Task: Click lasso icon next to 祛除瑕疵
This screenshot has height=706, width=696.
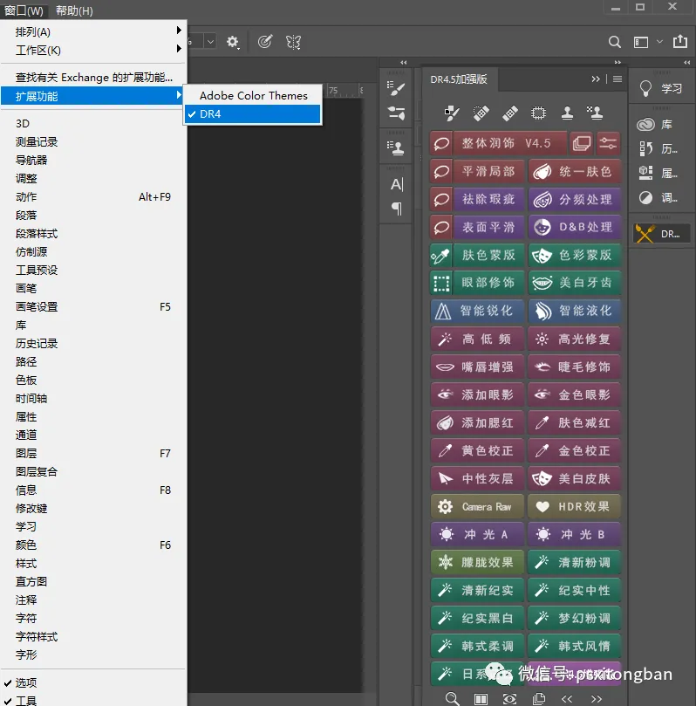Action: click(x=441, y=199)
